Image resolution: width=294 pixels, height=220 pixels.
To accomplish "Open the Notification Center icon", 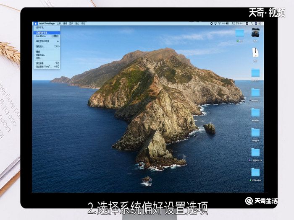I will point(260,23).
